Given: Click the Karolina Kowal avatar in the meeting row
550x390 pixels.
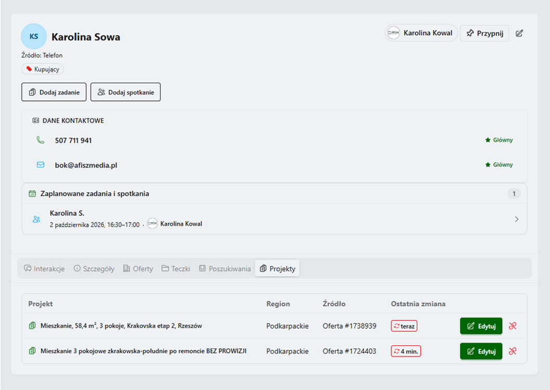Looking at the screenshot, I should 152,224.
